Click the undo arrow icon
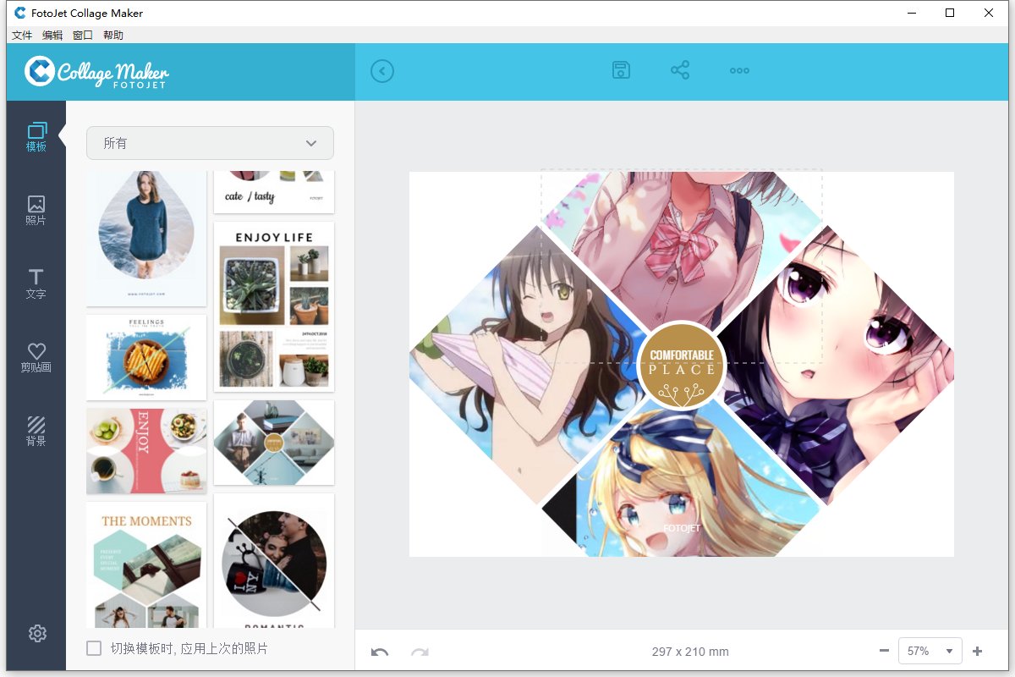 click(380, 652)
